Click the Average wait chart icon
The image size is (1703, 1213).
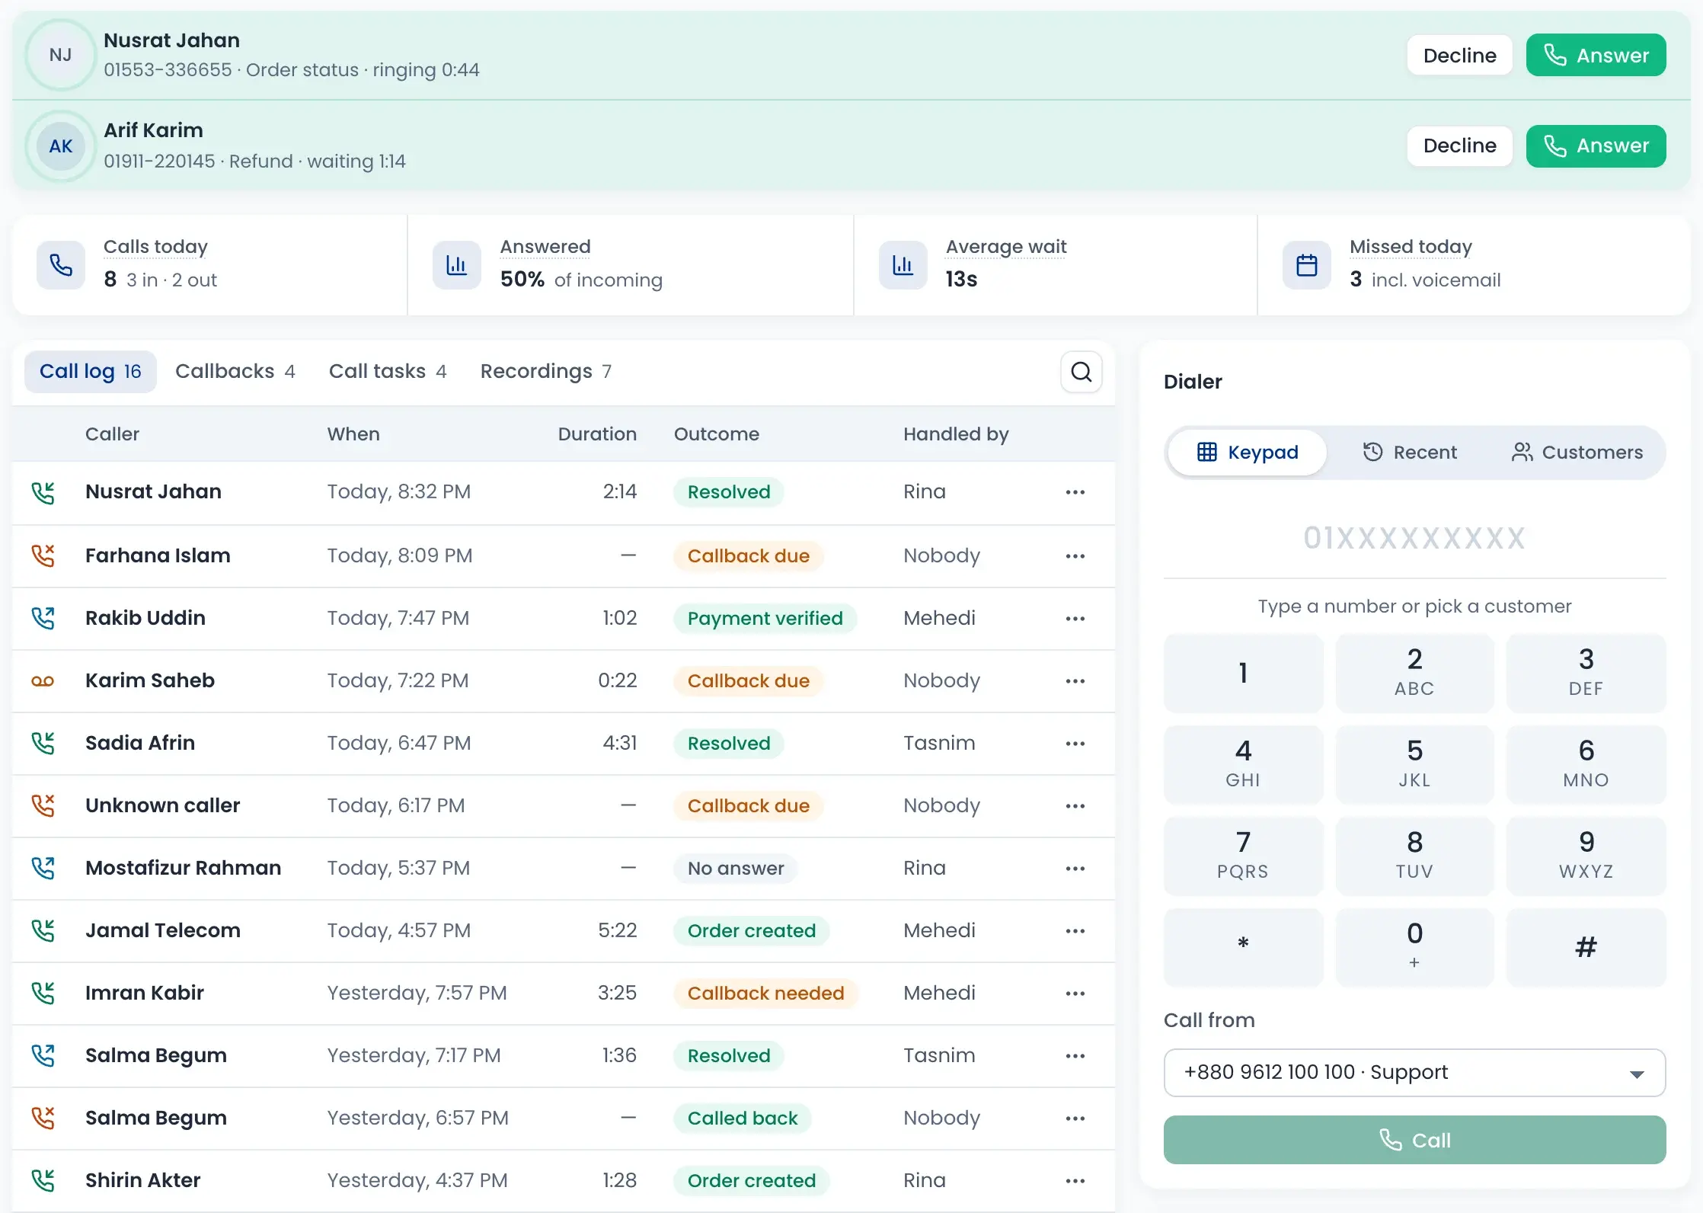tap(903, 265)
